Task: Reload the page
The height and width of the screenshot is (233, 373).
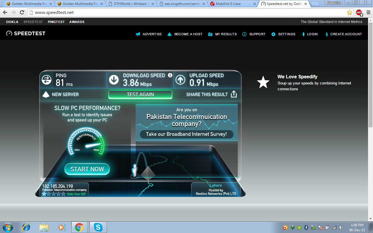Action: point(22,13)
